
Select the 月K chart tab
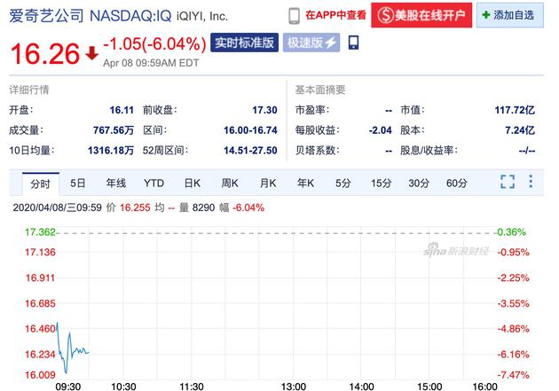(268, 184)
